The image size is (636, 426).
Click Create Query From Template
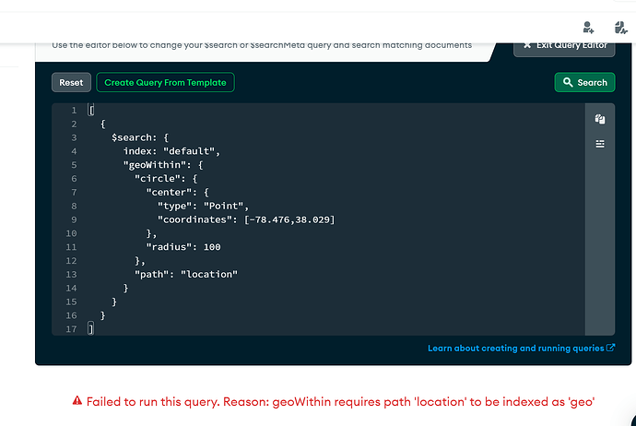pos(166,83)
